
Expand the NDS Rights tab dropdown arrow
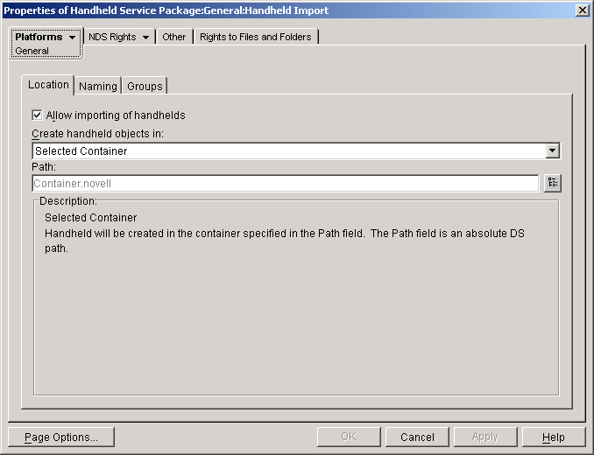coord(145,37)
